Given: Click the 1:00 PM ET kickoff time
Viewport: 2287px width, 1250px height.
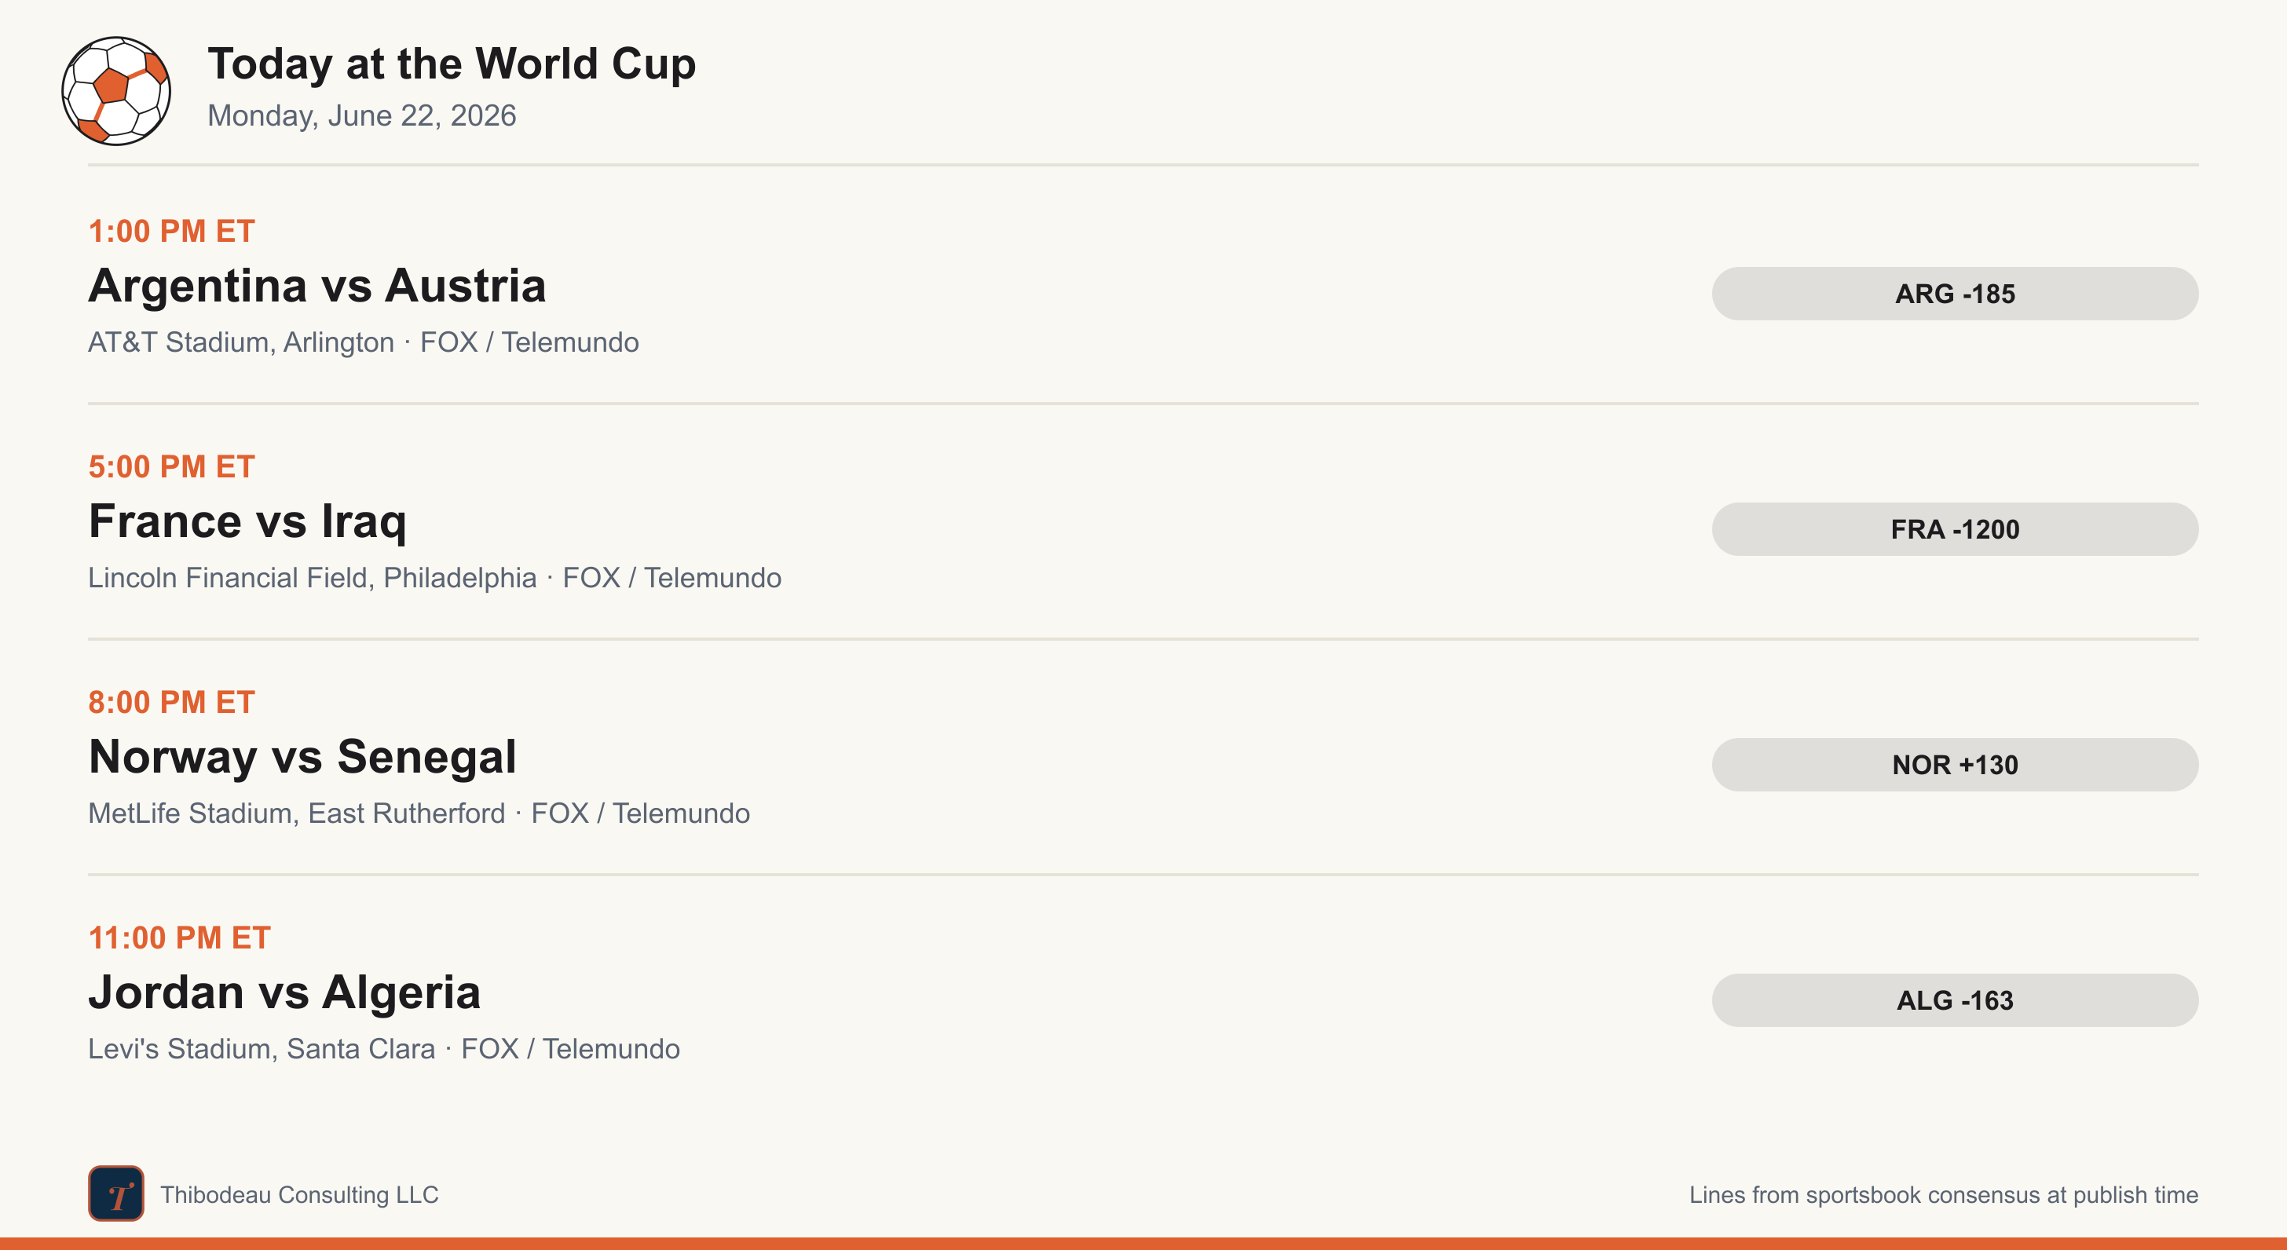Looking at the screenshot, I should click(171, 231).
